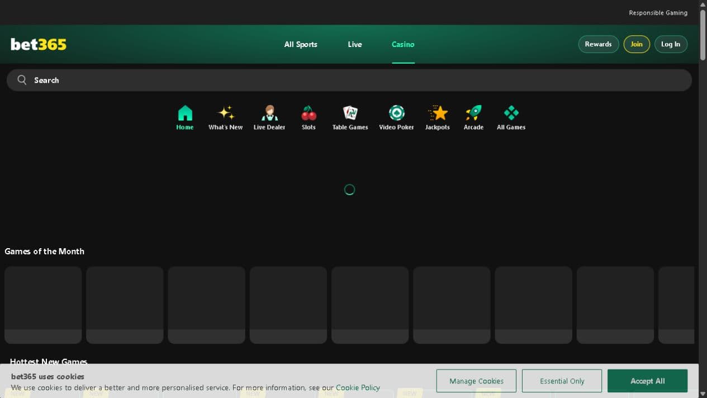Click the Games of the Month heading
Image resolution: width=707 pixels, height=398 pixels.
(x=45, y=252)
